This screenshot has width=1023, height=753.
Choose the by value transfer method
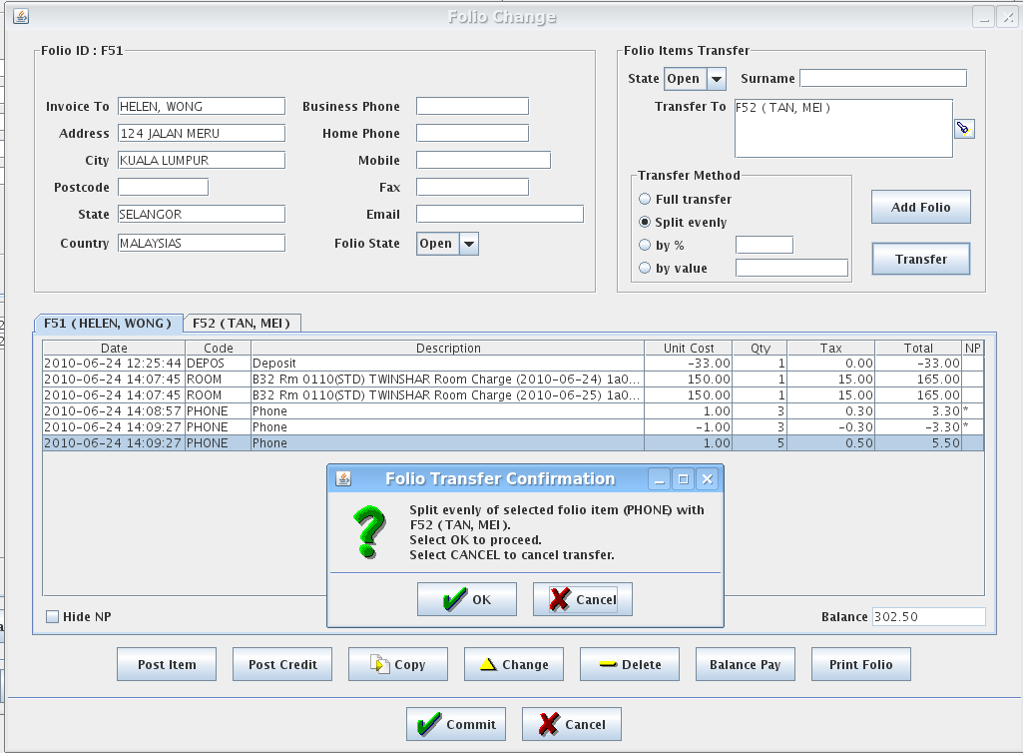(645, 268)
